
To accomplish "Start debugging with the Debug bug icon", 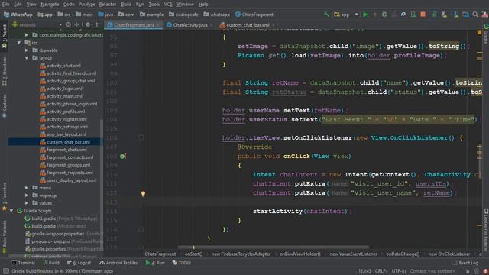I will coord(384,15).
